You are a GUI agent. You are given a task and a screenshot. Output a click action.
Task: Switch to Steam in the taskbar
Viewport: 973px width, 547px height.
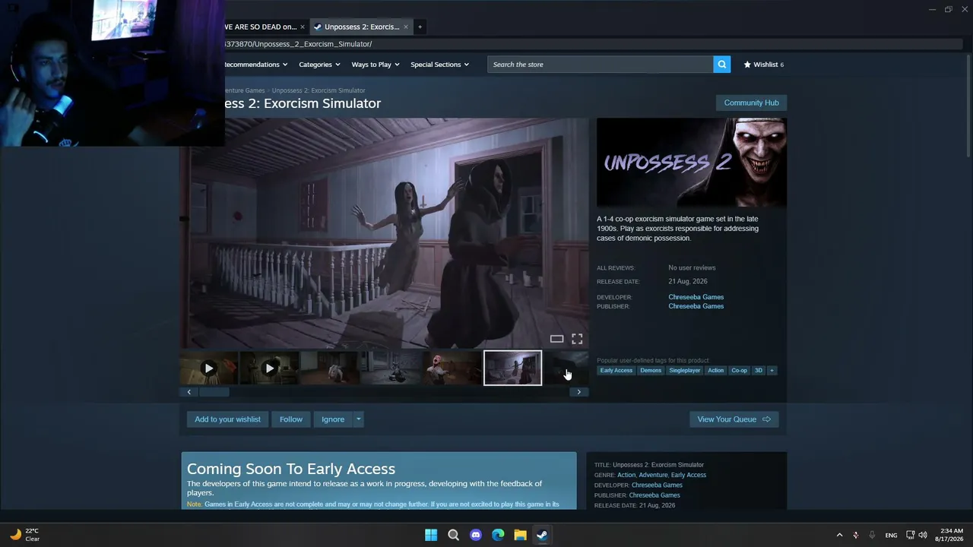pos(542,535)
